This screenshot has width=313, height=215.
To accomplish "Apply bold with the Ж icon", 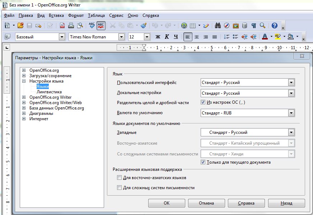I will [158, 37].
